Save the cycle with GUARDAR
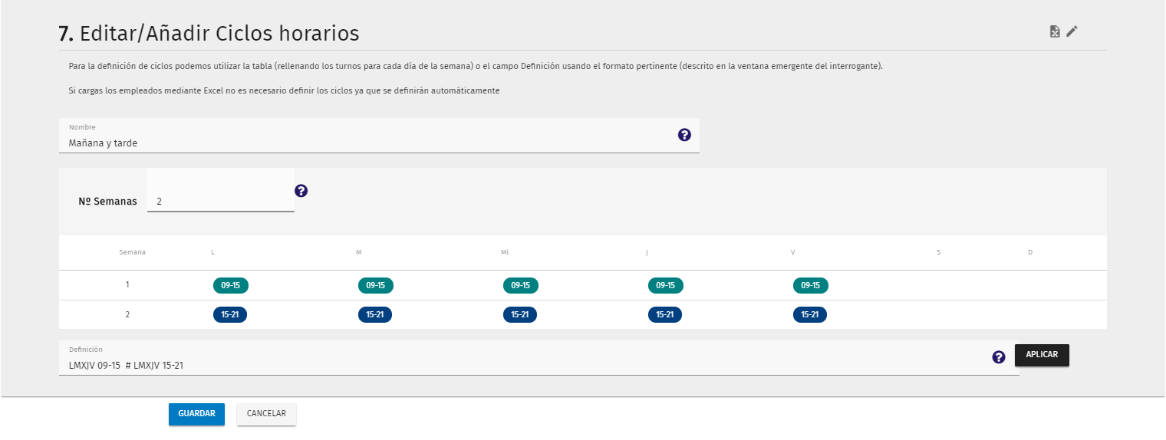This screenshot has height=440, width=1166. pyautogui.click(x=196, y=414)
